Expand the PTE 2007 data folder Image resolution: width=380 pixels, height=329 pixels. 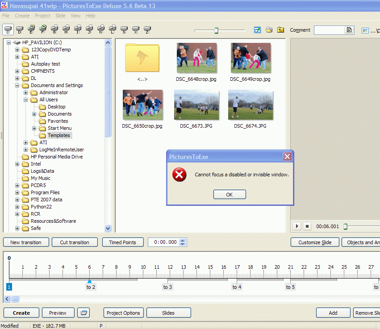(17, 200)
